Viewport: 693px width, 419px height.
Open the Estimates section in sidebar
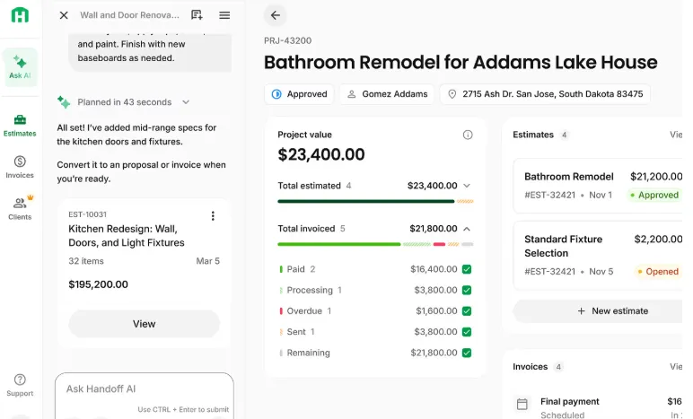[x=20, y=125]
